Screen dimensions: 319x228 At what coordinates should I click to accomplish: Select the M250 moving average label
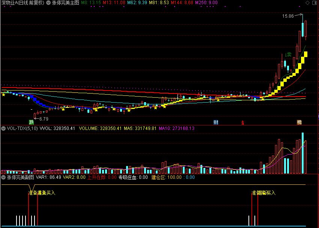tap(206, 3)
